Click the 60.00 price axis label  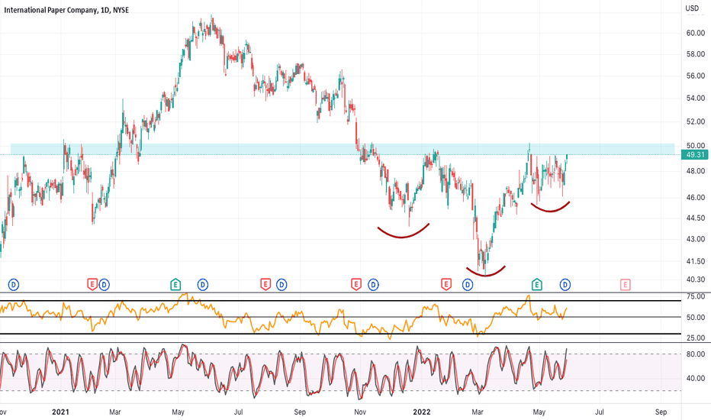(x=696, y=33)
